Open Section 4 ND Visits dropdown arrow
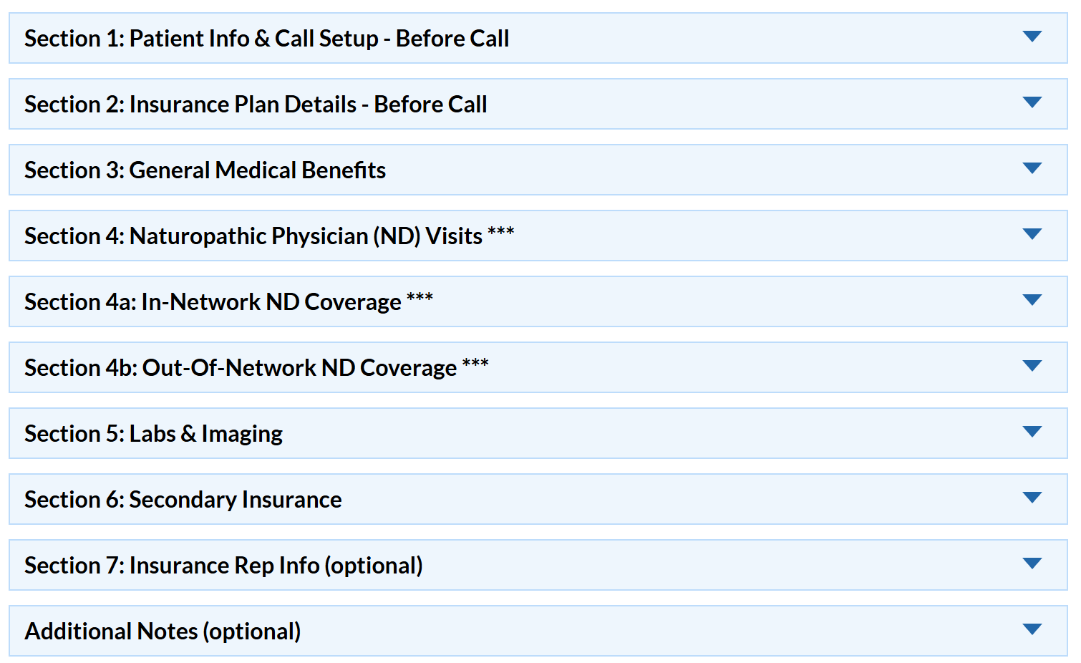 1032,234
